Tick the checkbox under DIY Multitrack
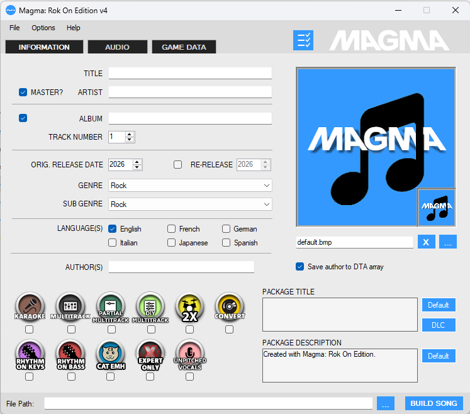This screenshot has height=414, width=470. (152, 330)
